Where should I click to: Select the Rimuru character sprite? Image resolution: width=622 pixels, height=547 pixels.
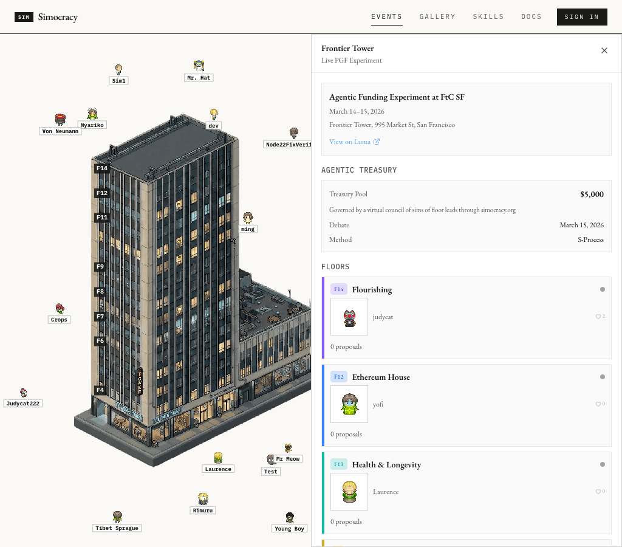click(203, 499)
